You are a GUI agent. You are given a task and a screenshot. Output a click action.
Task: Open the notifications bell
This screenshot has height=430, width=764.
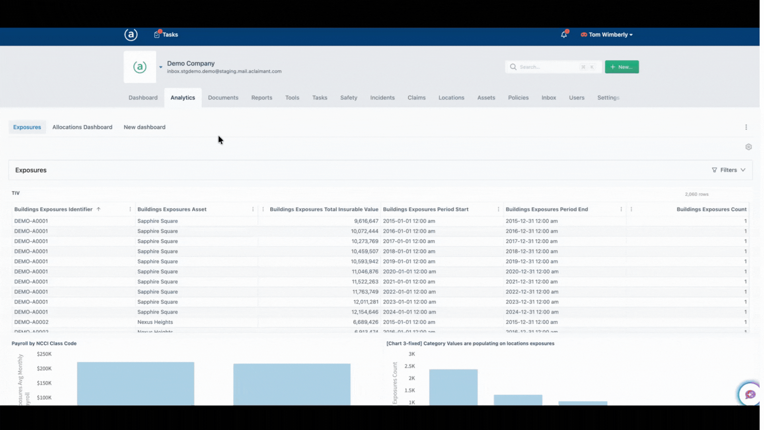(x=564, y=35)
